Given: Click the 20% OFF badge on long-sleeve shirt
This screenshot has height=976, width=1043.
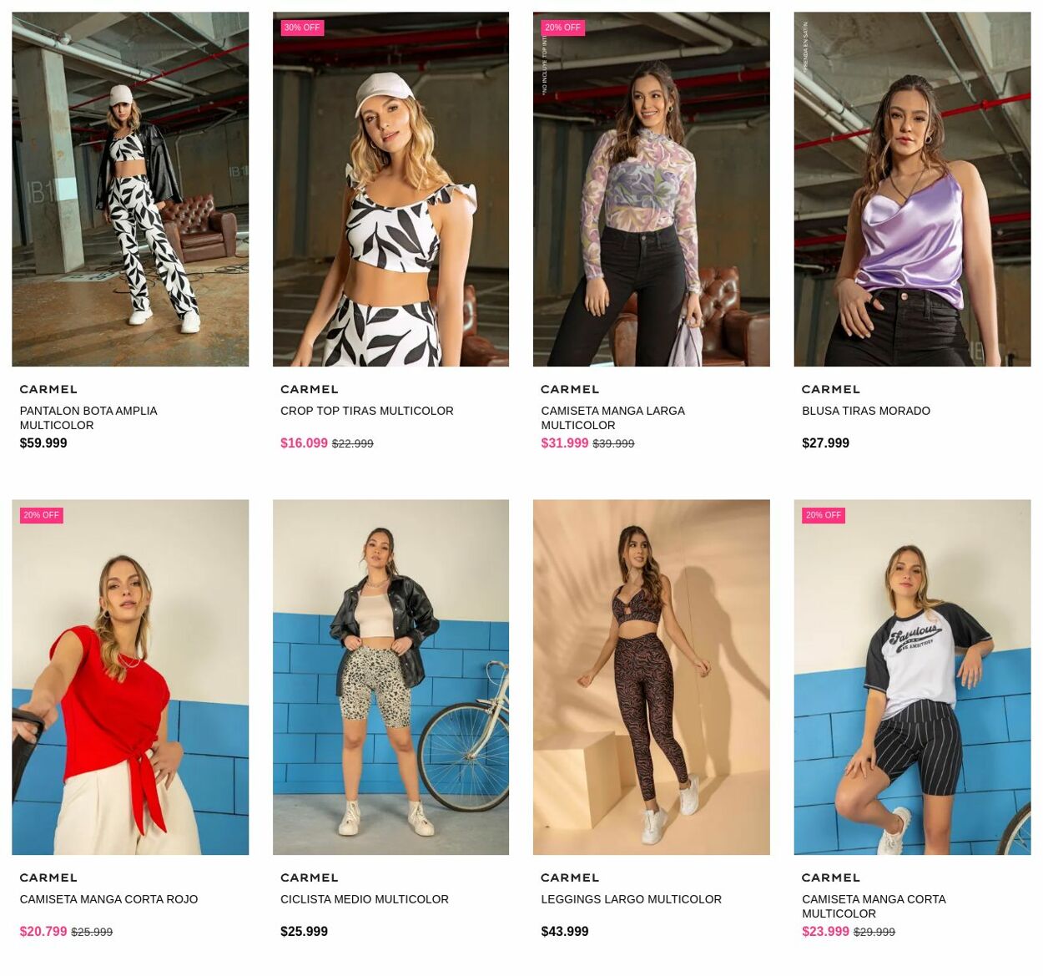Looking at the screenshot, I should 562,28.
